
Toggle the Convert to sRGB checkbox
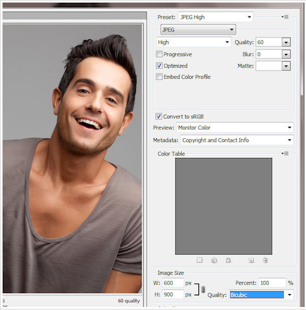tap(159, 116)
